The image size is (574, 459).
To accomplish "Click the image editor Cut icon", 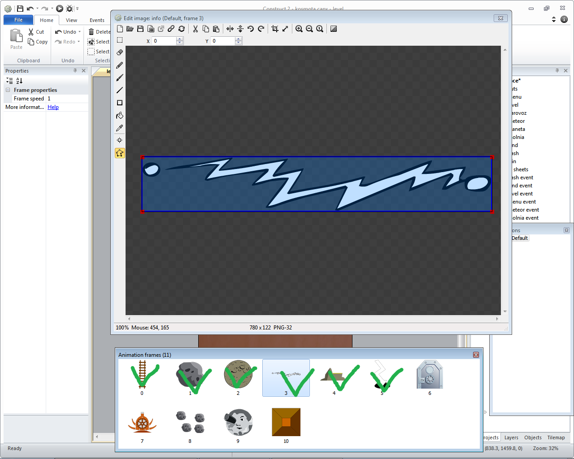I will [196, 29].
